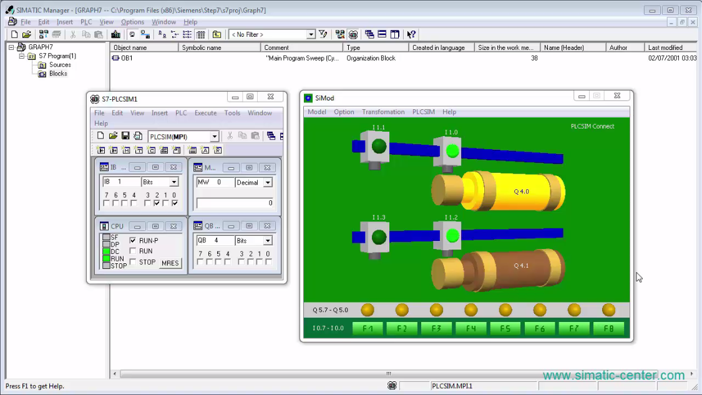Toggle bit 7 checkbox of IB 1
The width and height of the screenshot is (702, 395).
(106, 203)
